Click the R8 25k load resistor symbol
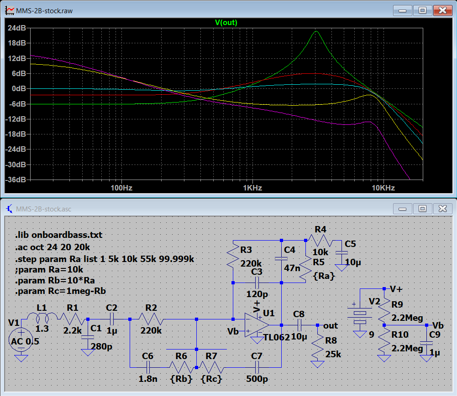 click(317, 346)
